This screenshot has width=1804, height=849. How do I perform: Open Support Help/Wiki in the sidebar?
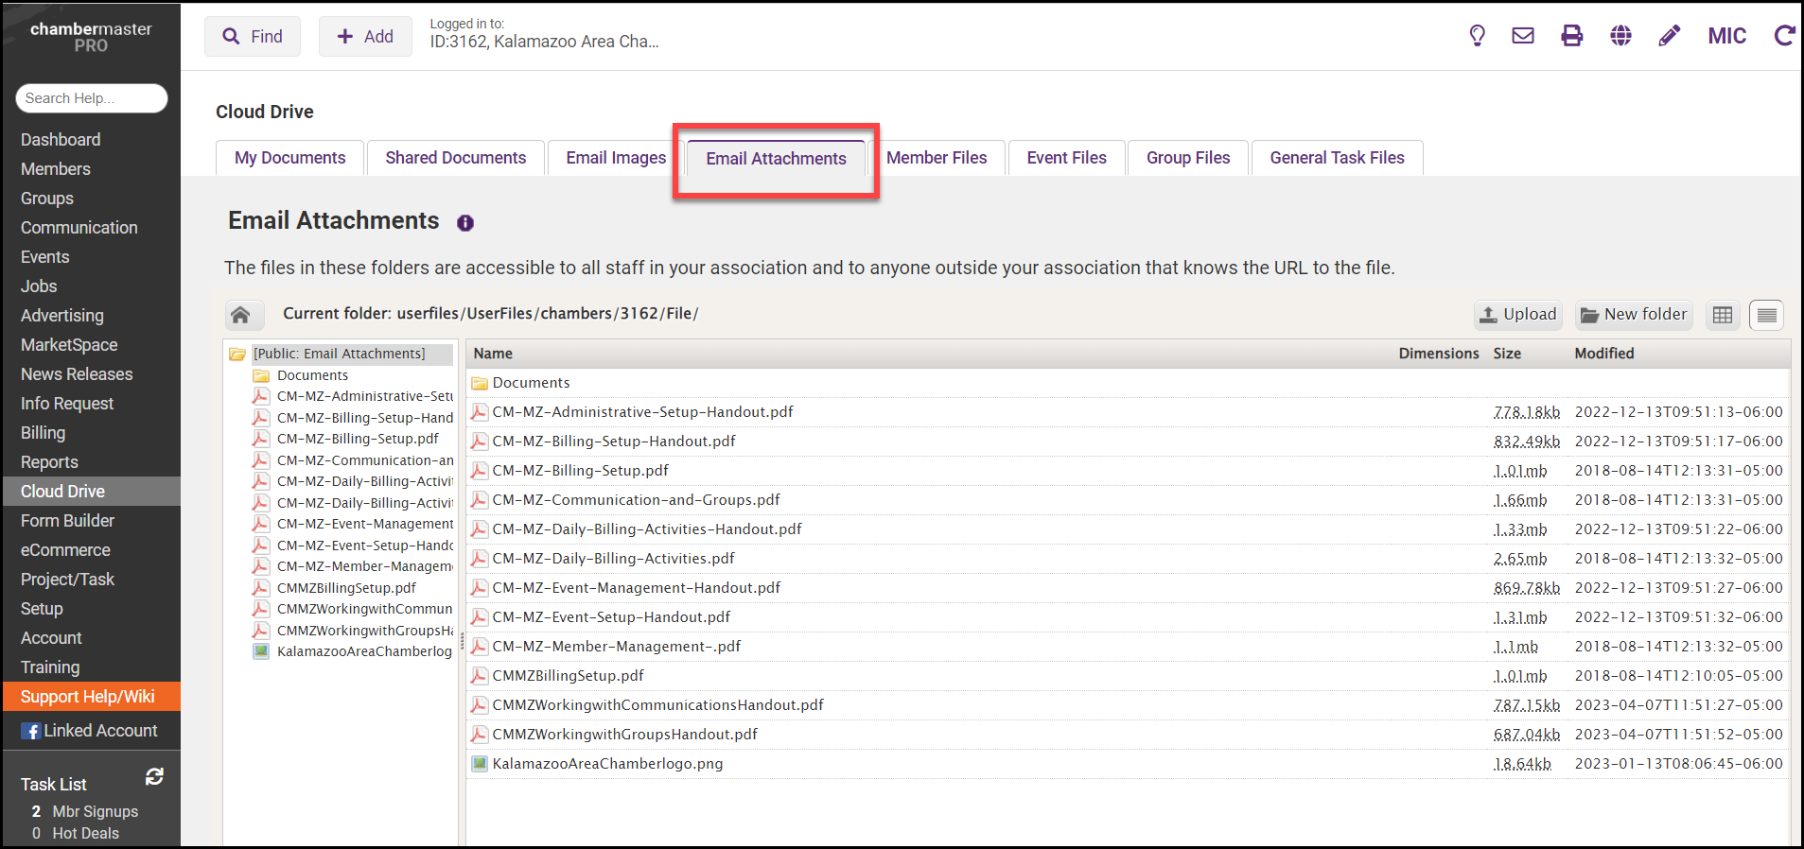point(88,697)
